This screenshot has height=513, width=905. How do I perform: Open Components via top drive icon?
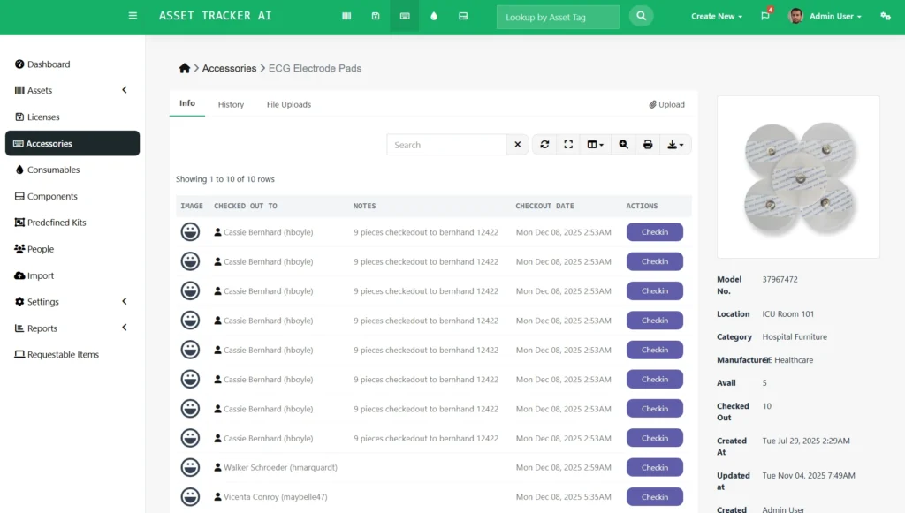[463, 16]
